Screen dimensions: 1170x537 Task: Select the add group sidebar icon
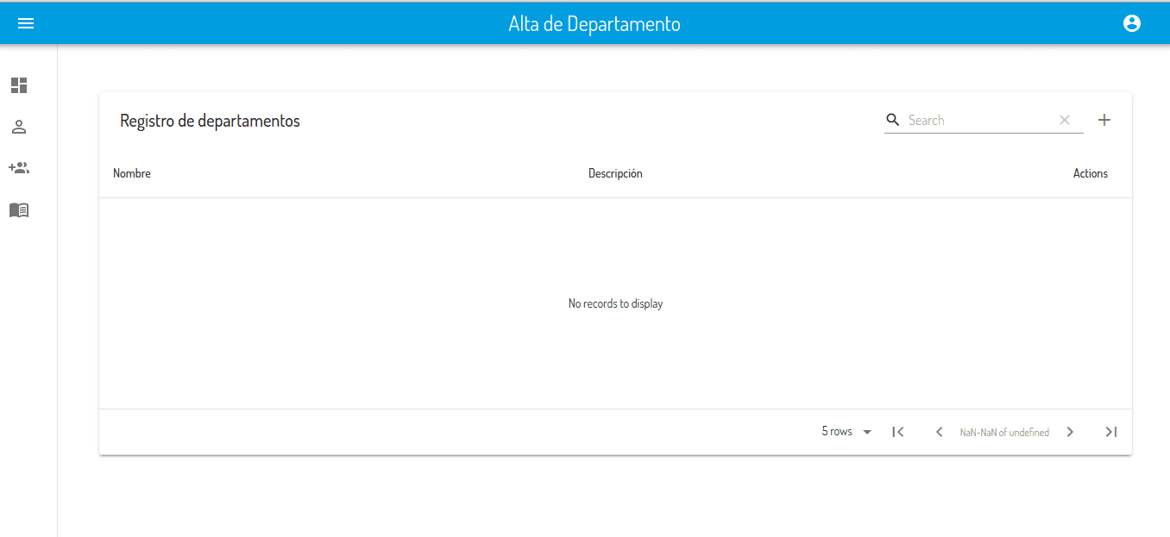point(19,168)
